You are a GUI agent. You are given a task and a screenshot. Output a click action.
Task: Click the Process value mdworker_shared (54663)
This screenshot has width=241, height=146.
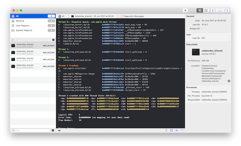pyautogui.click(x=214, y=92)
